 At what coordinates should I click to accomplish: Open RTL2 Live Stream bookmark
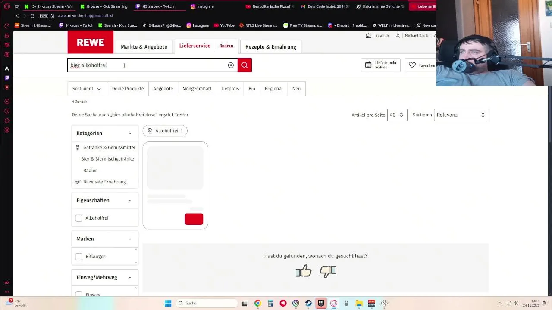pyautogui.click(x=258, y=25)
